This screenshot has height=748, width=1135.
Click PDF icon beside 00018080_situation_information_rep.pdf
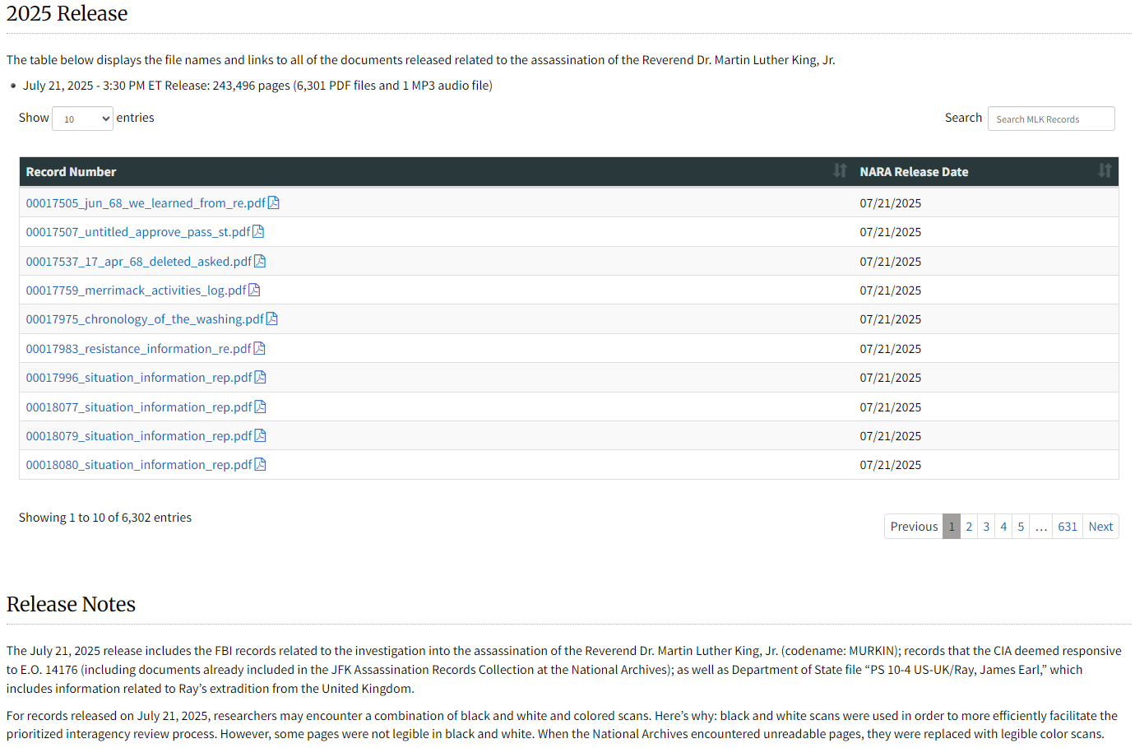coord(261,464)
